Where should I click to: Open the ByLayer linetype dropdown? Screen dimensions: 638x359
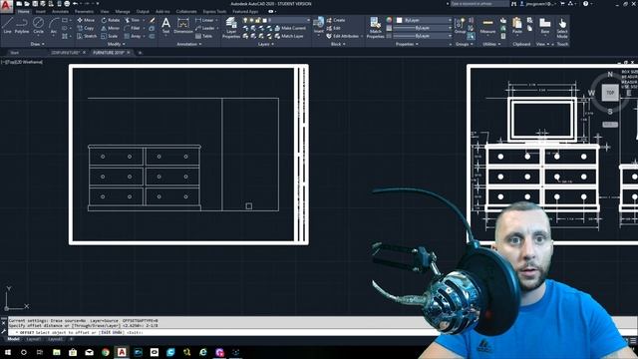(x=423, y=36)
